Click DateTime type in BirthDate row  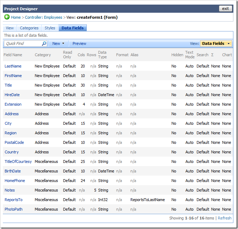[x=106, y=171]
